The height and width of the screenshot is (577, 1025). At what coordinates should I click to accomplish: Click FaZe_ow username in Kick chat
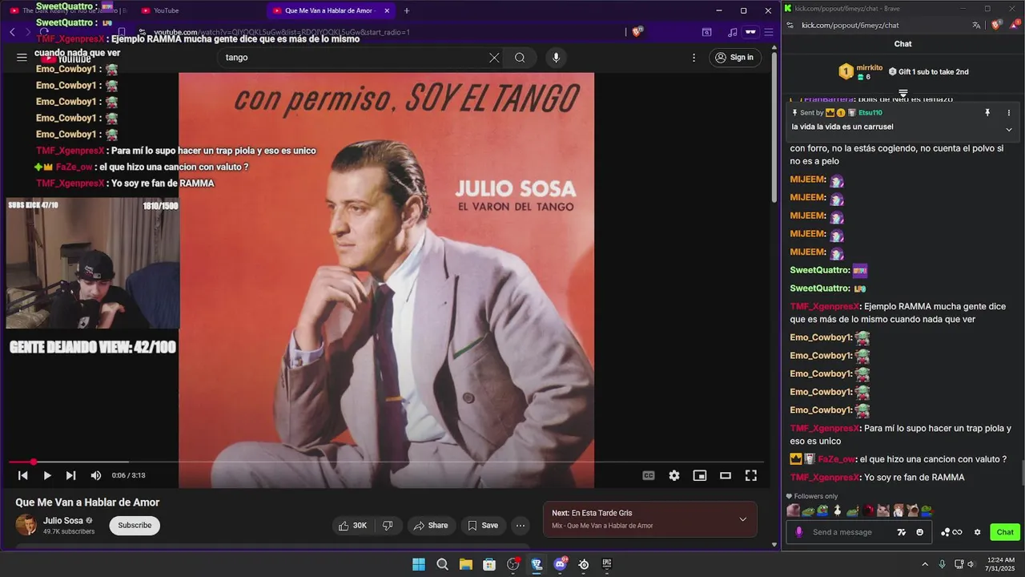click(x=836, y=459)
